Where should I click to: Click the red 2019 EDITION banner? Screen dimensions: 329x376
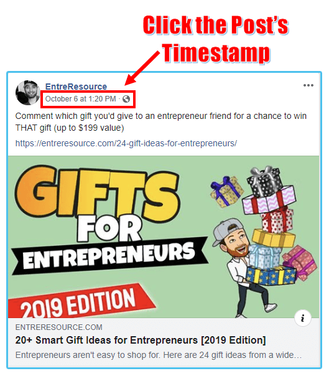80,301
